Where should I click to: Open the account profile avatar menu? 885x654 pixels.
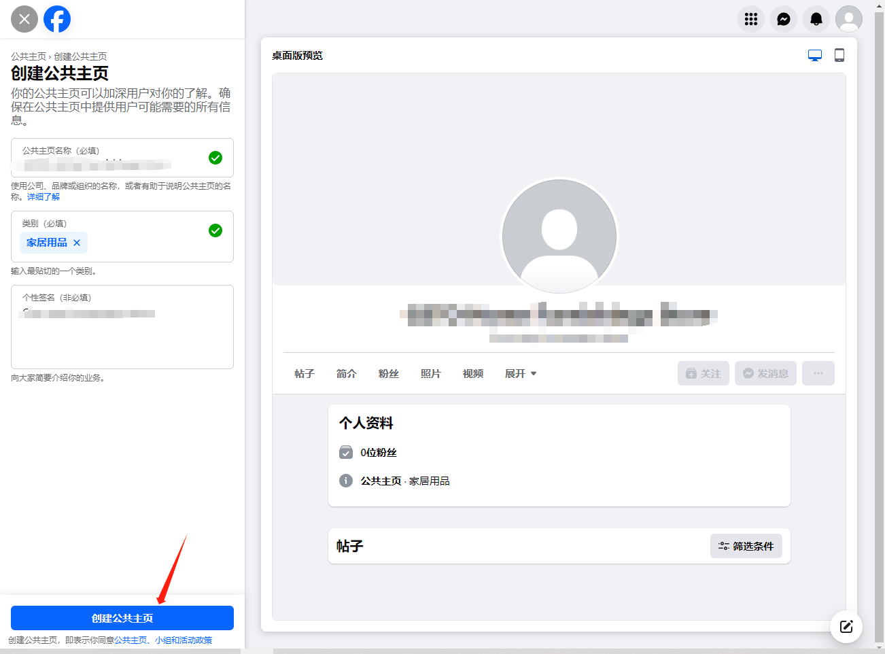click(848, 19)
